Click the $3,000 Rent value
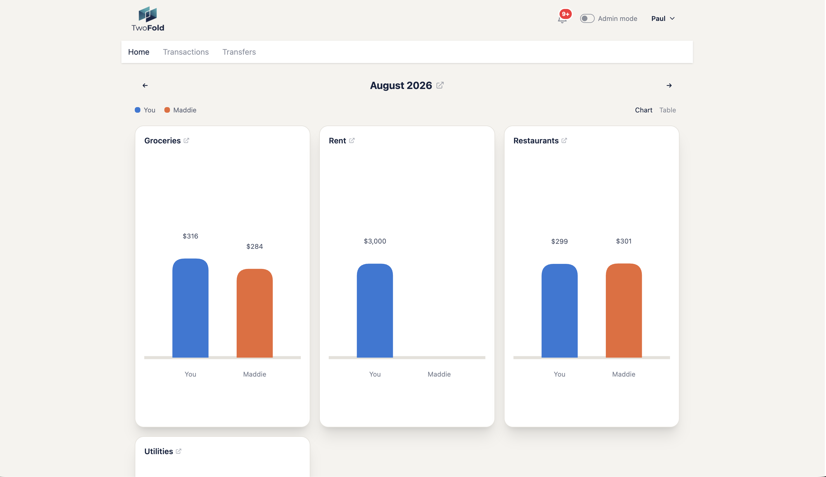Image resolution: width=826 pixels, height=477 pixels. 375,241
